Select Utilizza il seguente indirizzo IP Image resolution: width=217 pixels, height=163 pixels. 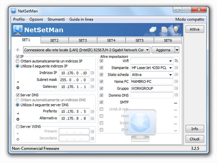point(18,66)
